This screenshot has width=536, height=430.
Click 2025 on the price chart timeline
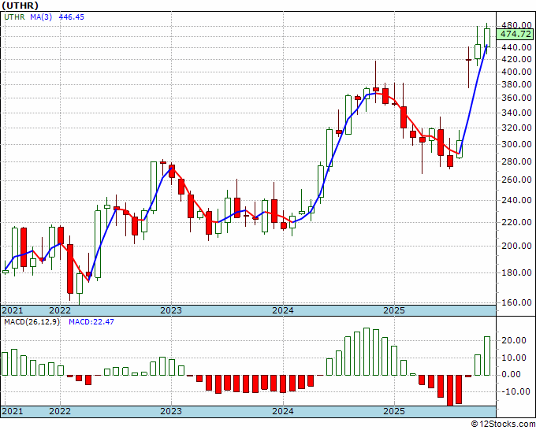[394, 310]
